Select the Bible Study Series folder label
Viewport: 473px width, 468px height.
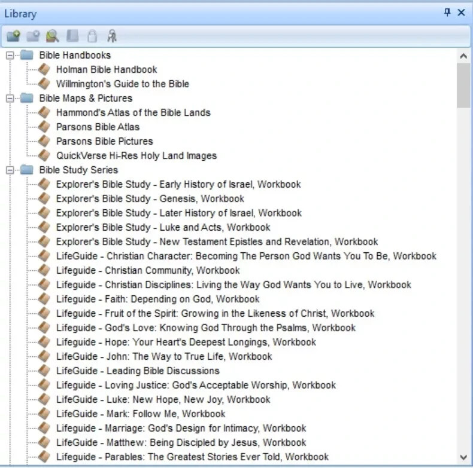coord(78,170)
